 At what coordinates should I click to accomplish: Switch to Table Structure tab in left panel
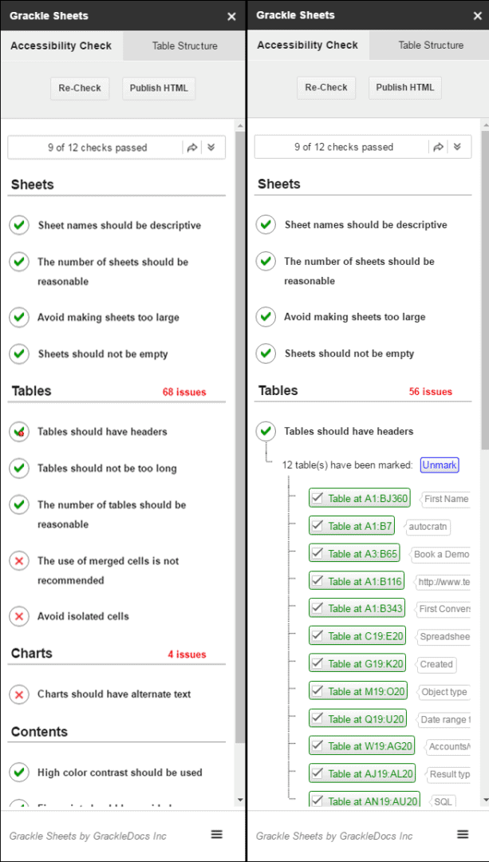click(x=184, y=46)
